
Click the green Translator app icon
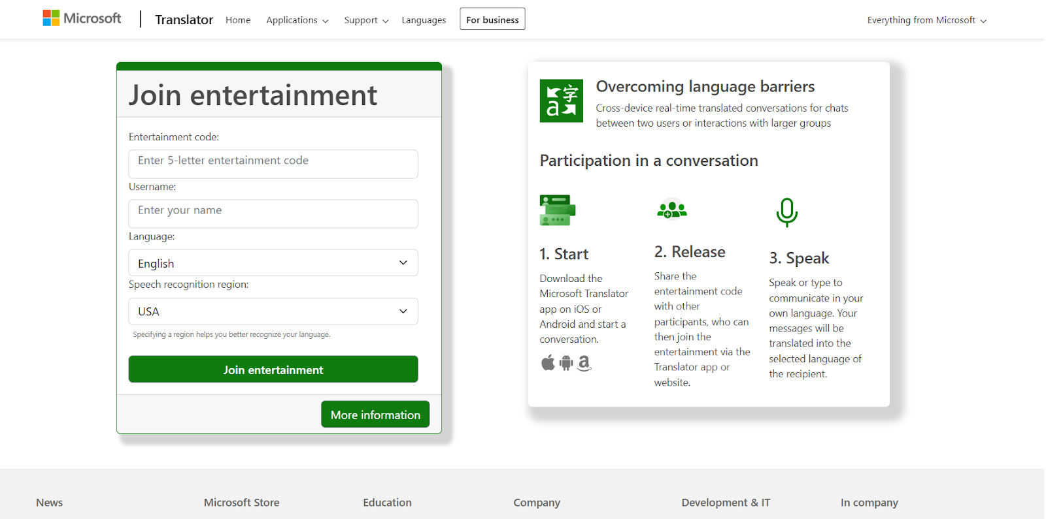(561, 101)
